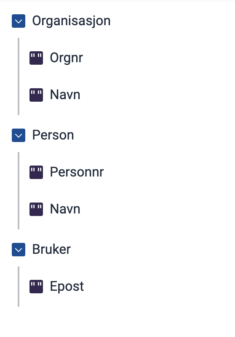Click the vertical guide line under Person

[19, 191]
